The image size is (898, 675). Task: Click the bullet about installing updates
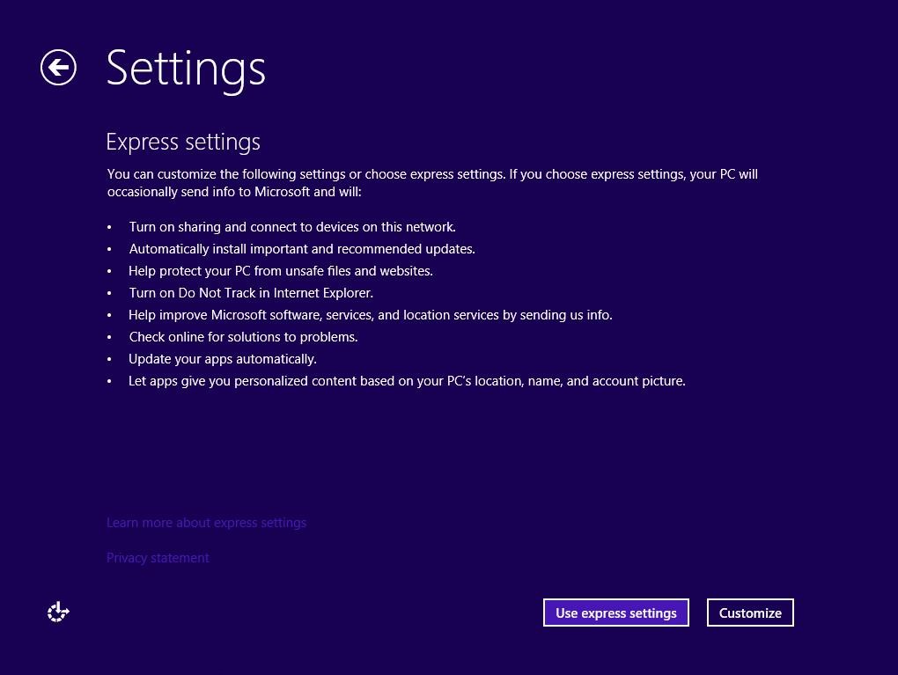tap(302, 248)
